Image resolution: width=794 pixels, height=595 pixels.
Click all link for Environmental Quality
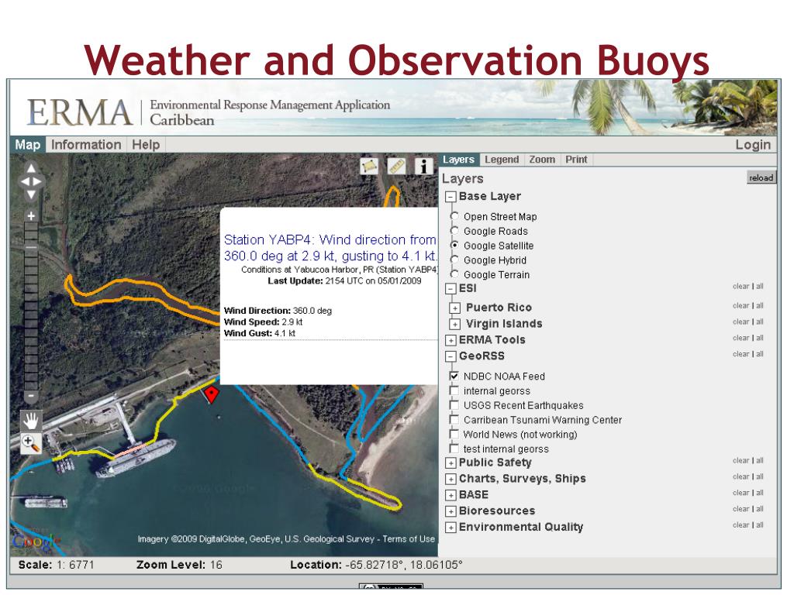(x=760, y=525)
